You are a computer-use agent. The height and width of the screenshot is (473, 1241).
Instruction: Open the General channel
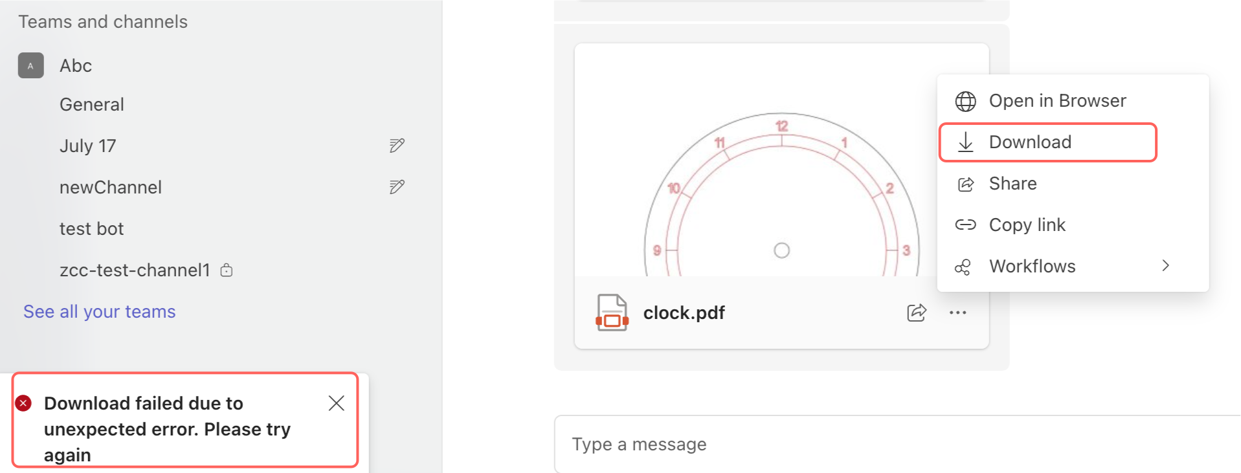tap(92, 104)
